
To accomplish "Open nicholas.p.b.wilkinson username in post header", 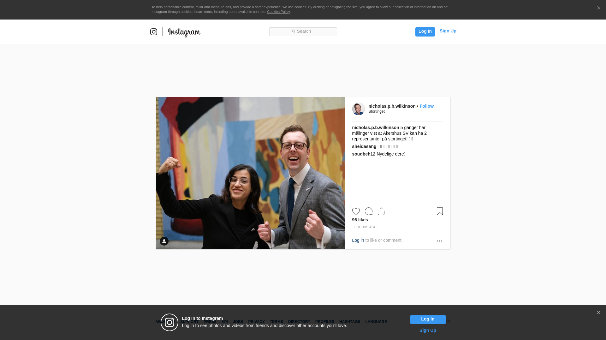I will [392, 106].
